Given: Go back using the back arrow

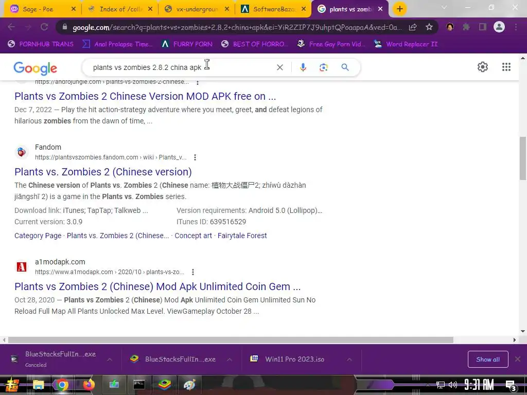Looking at the screenshot, I should click(11, 27).
